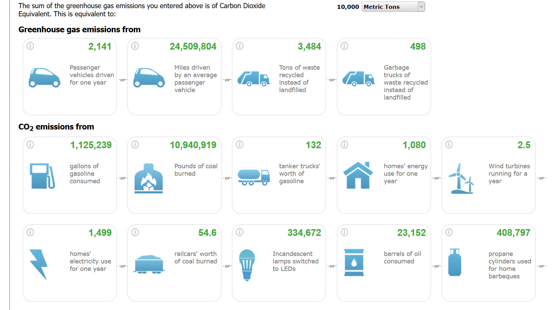Click info icon on barrels of oil card

coord(344,232)
